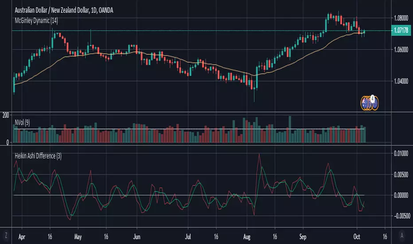413x244 pixels.
Task: Click the Sep label on the time axis
Action: point(303,237)
